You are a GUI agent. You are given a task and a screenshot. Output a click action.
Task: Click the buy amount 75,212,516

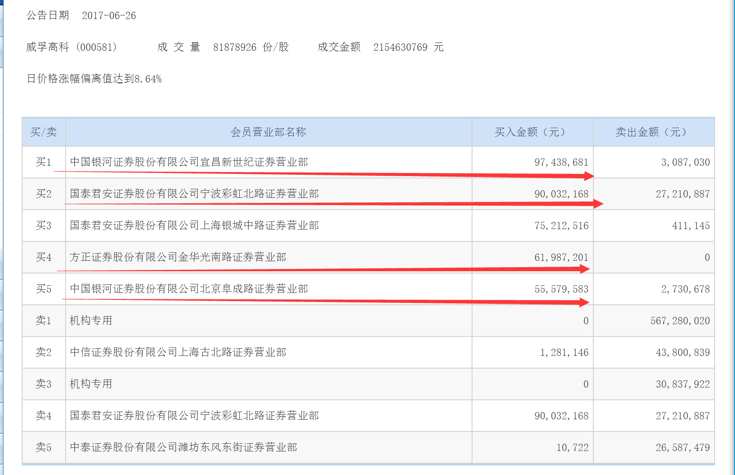coord(561,226)
